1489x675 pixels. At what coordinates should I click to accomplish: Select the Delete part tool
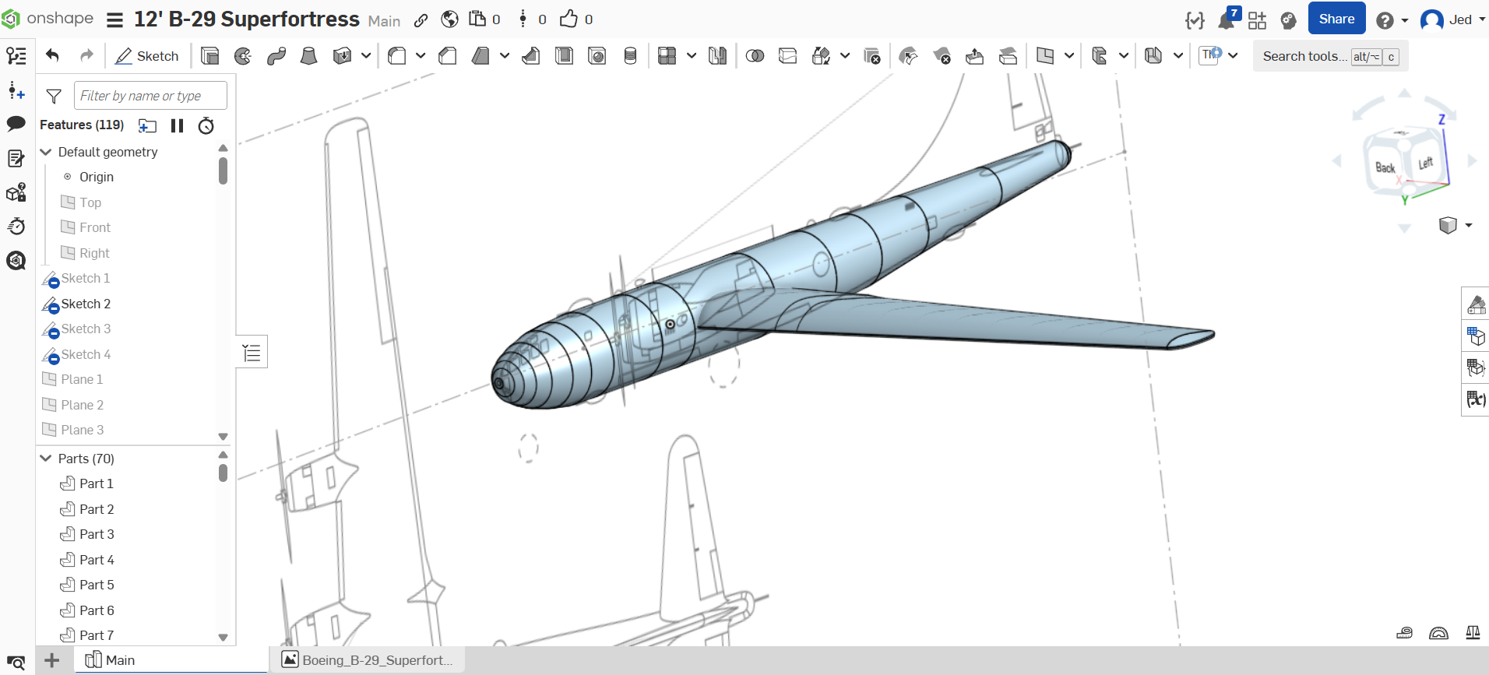click(x=872, y=55)
